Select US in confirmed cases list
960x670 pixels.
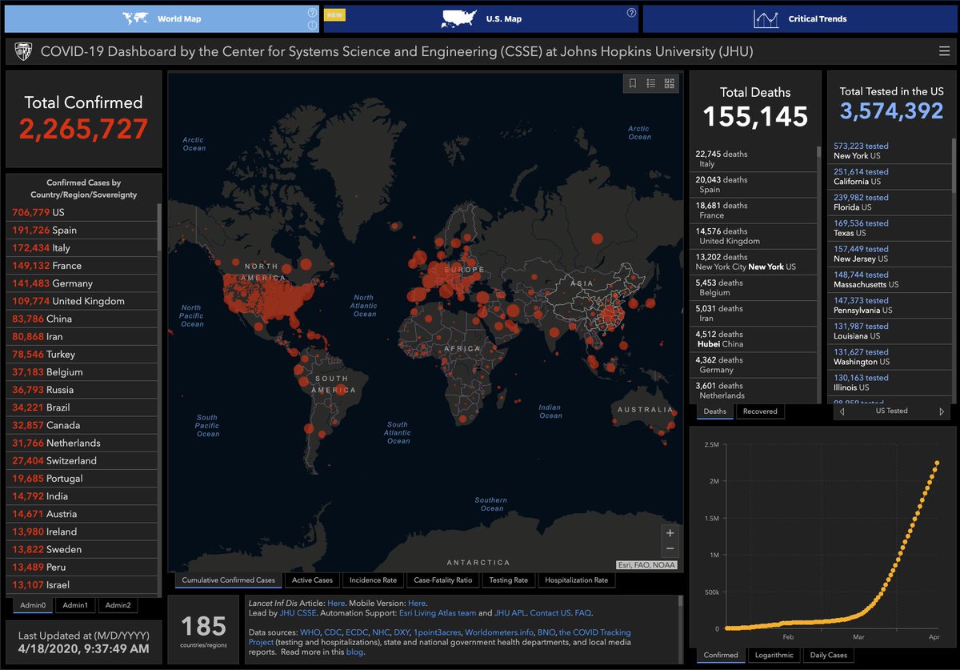point(82,212)
